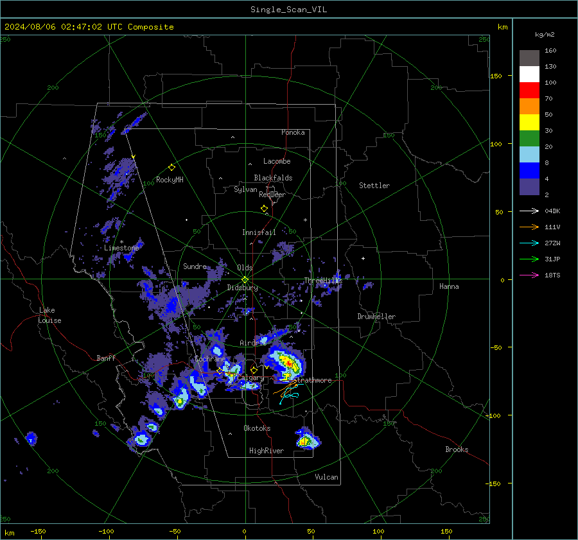Click the green 20-30 legend swatch

(529, 139)
